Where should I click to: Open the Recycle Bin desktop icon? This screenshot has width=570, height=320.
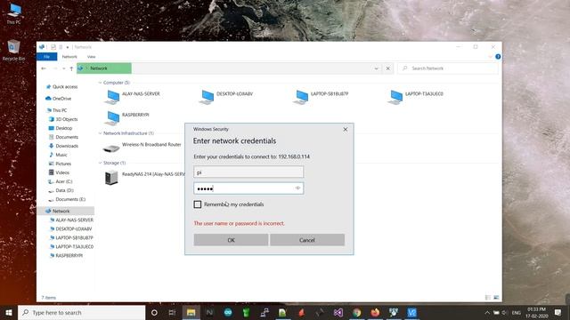pyautogui.click(x=13, y=50)
